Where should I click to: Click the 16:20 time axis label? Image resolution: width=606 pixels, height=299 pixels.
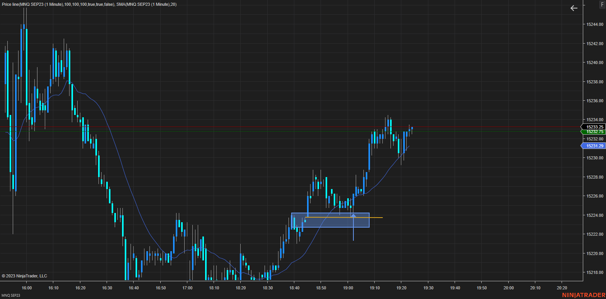80,288
